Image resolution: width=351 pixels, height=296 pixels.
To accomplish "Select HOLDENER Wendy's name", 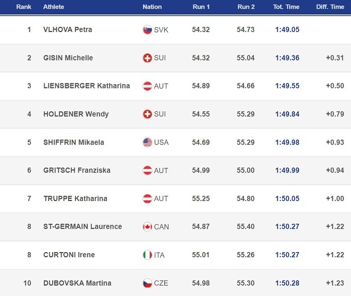I will coord(76,114).
